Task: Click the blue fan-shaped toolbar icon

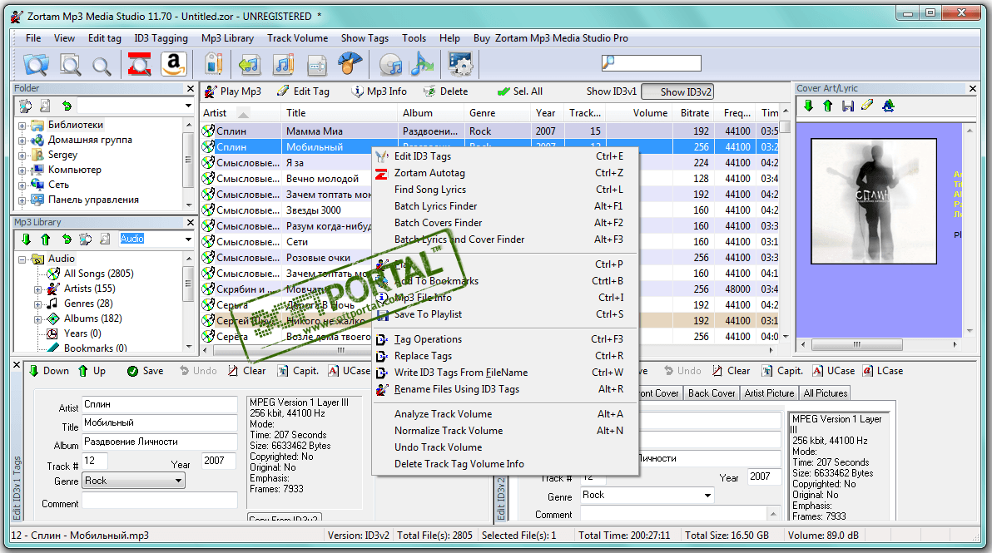Action: pos(350,64)
